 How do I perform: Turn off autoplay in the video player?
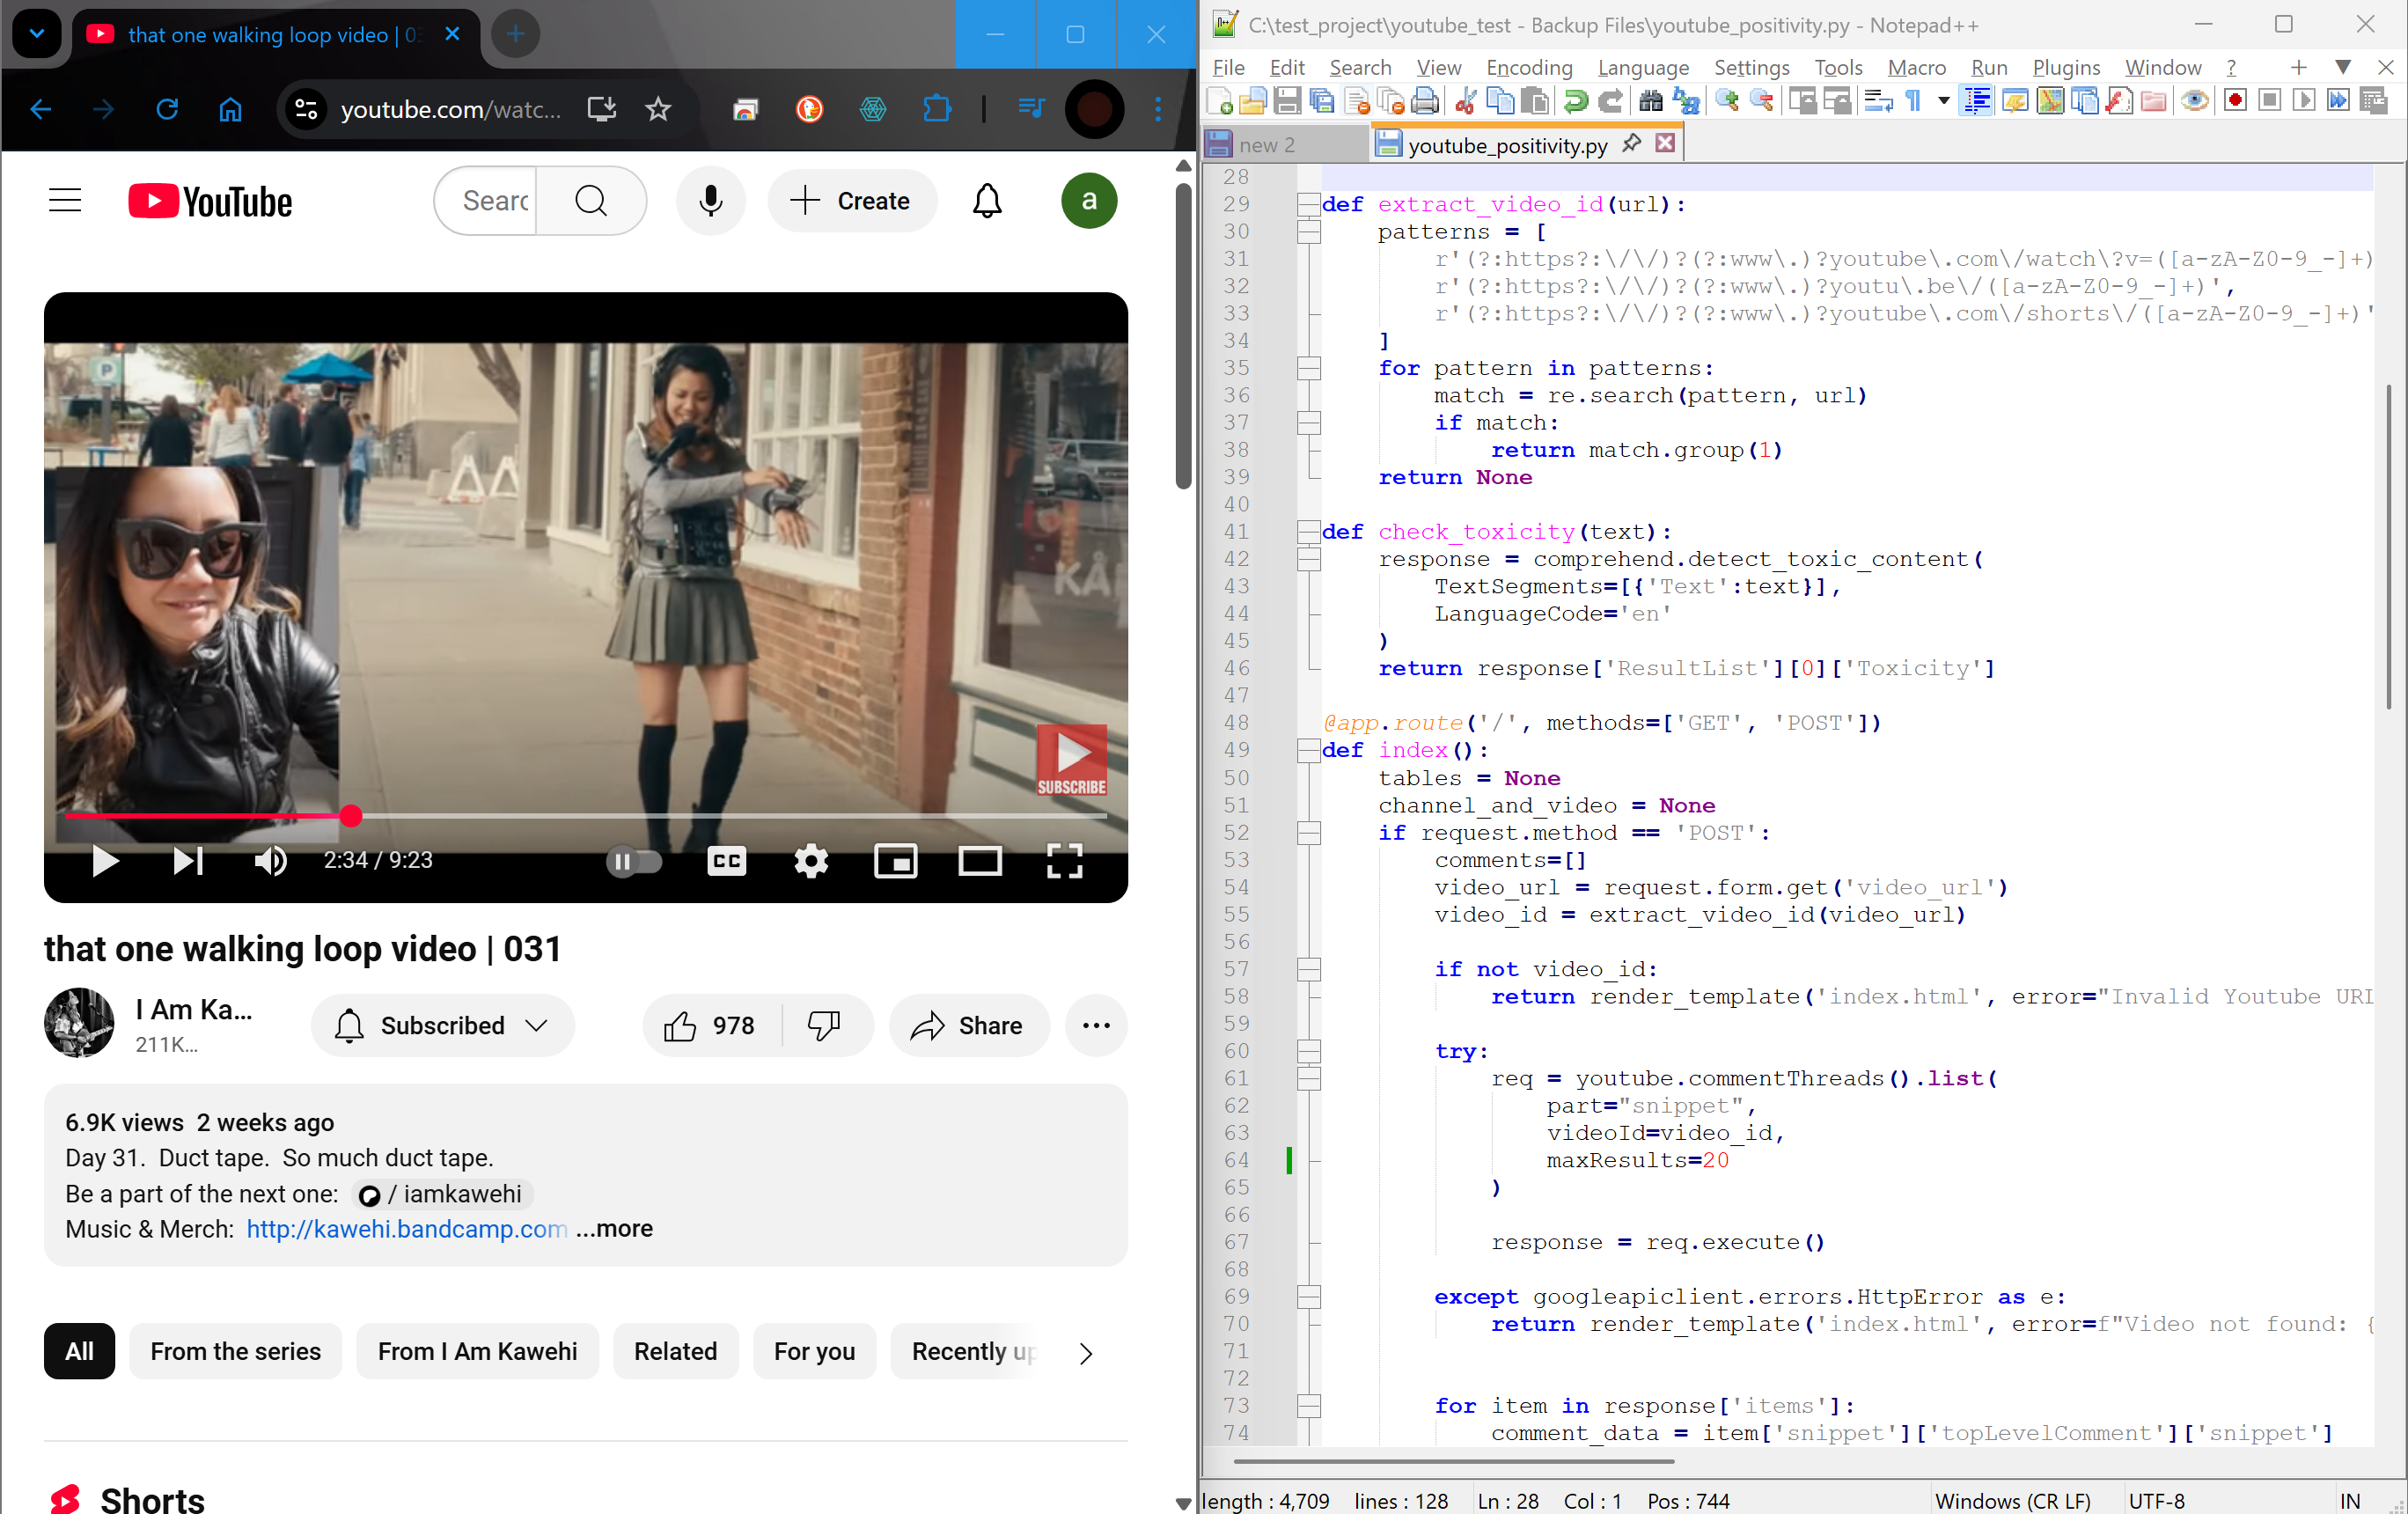pyautogui.click(x=634, y=861)
